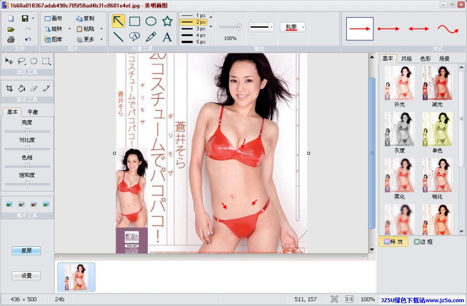
Task: Select the arrow vector tool
Action: pos(118,21)
